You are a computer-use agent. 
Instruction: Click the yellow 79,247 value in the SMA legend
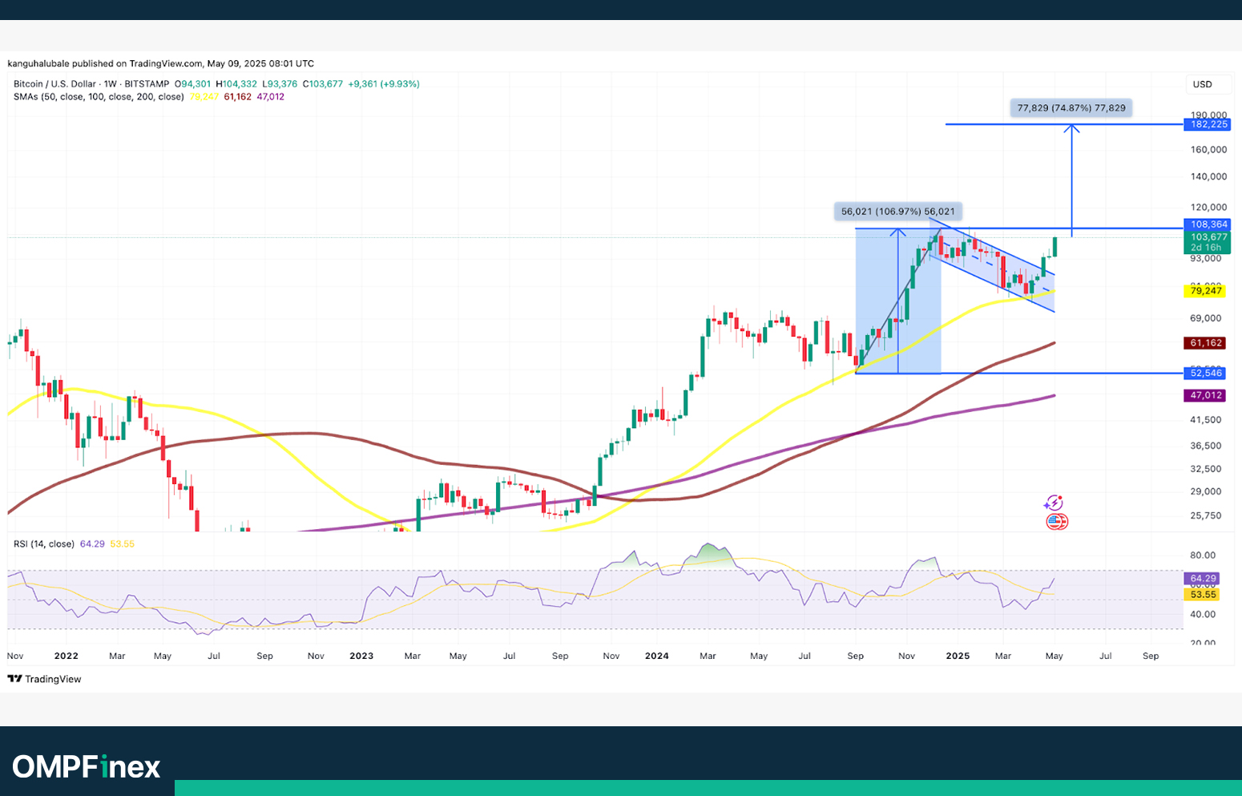pyautogui.click(x=204, y=97)
